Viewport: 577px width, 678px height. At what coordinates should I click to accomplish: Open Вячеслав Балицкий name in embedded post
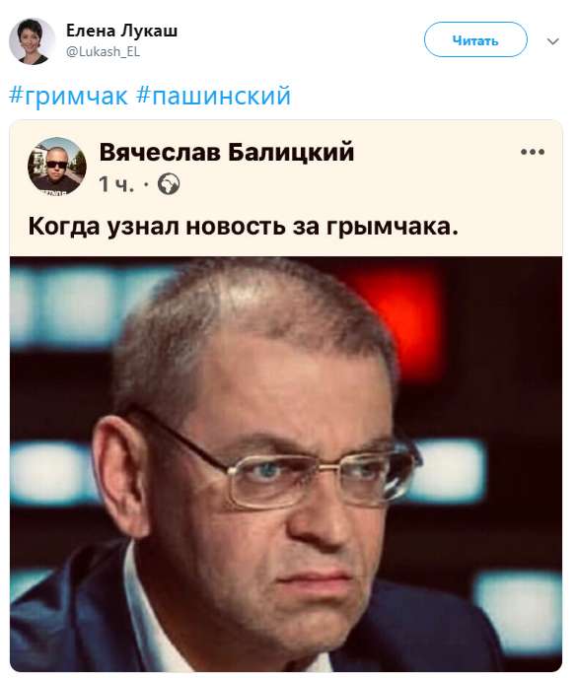227,152
